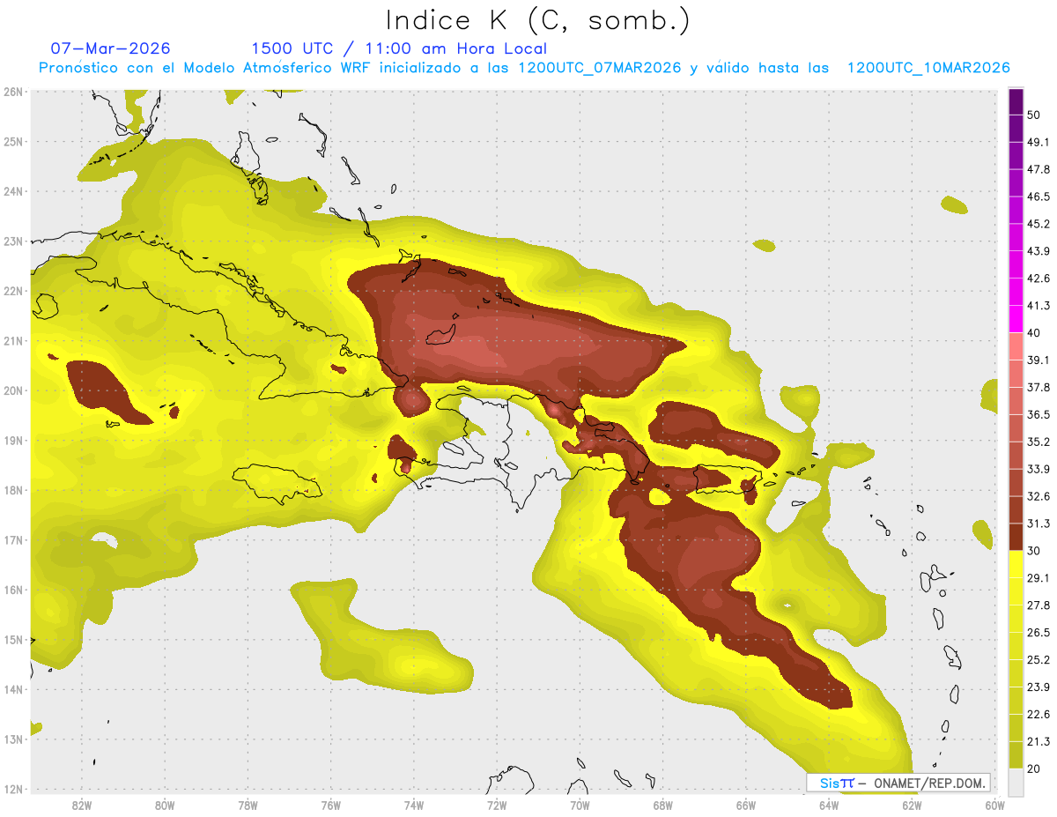The width and height of the screenshot is (1057, 817).
Task: Click the '80W' longitude axis label
Action: point(165,806)
